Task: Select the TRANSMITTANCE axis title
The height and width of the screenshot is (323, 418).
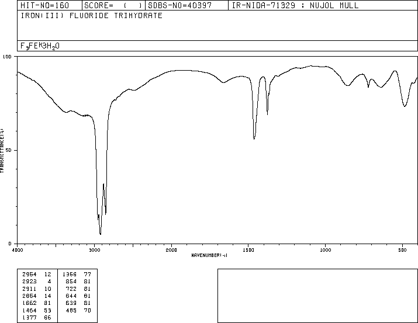Action: tap(2, 151)
